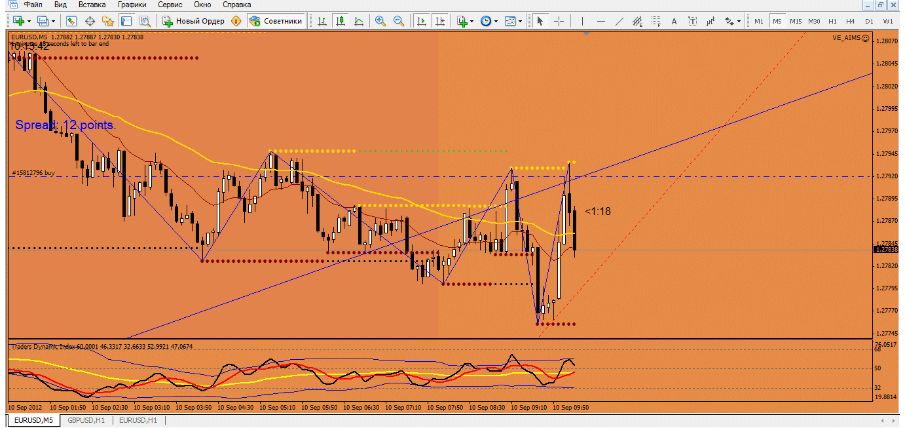905x428 pixels.
Task: Expand the New Chart dropdown arrow
Action: [x=28, y=21]
